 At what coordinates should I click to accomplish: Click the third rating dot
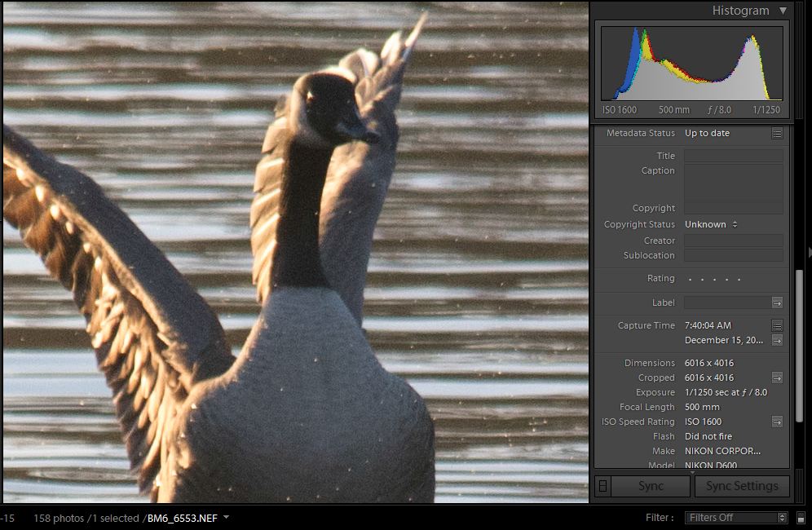[x=715, y=280]
